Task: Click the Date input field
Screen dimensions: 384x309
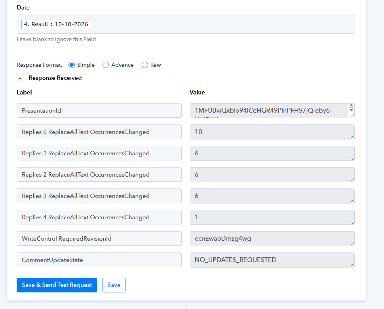Action: pos(186,24)
